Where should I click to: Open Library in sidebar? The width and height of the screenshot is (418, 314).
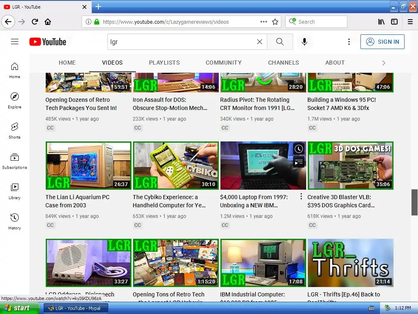coord(15,191)
